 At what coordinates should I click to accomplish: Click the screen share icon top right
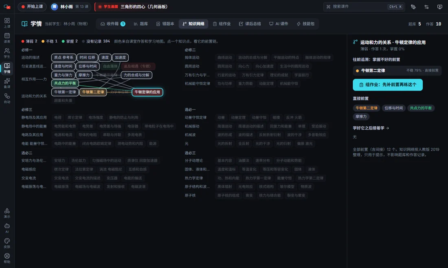[x=440, y=7]
